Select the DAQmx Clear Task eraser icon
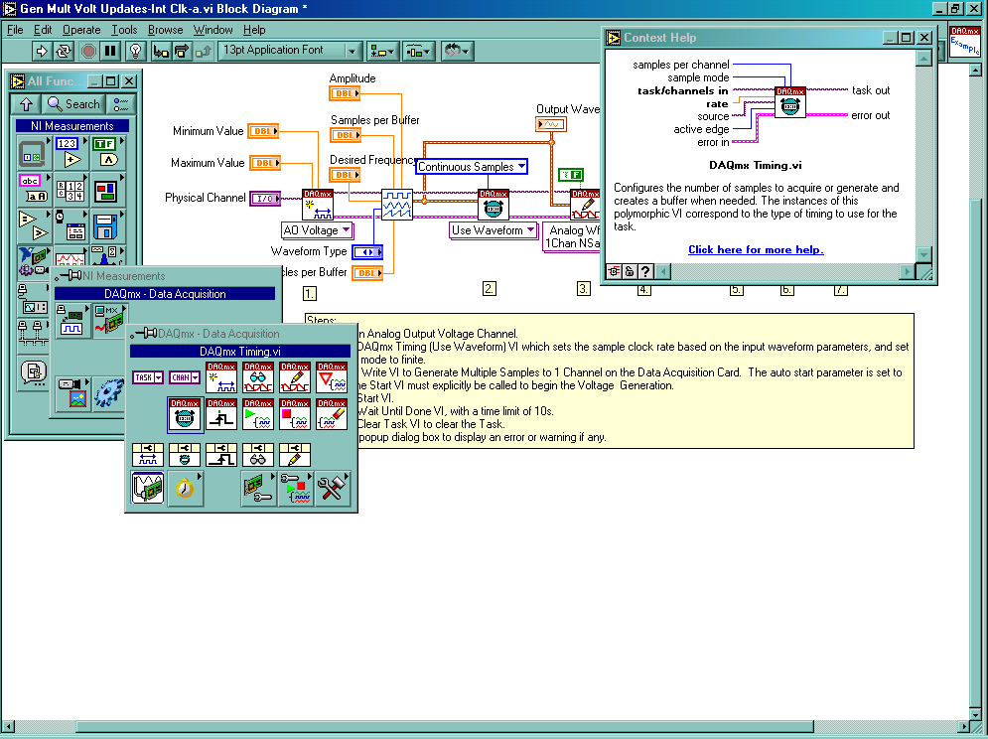 (x=332, y=414)
